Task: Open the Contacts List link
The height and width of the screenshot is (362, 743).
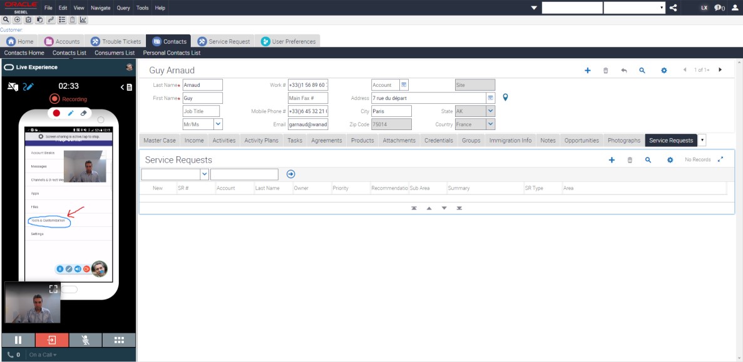Action: click(x=69, y=53)
